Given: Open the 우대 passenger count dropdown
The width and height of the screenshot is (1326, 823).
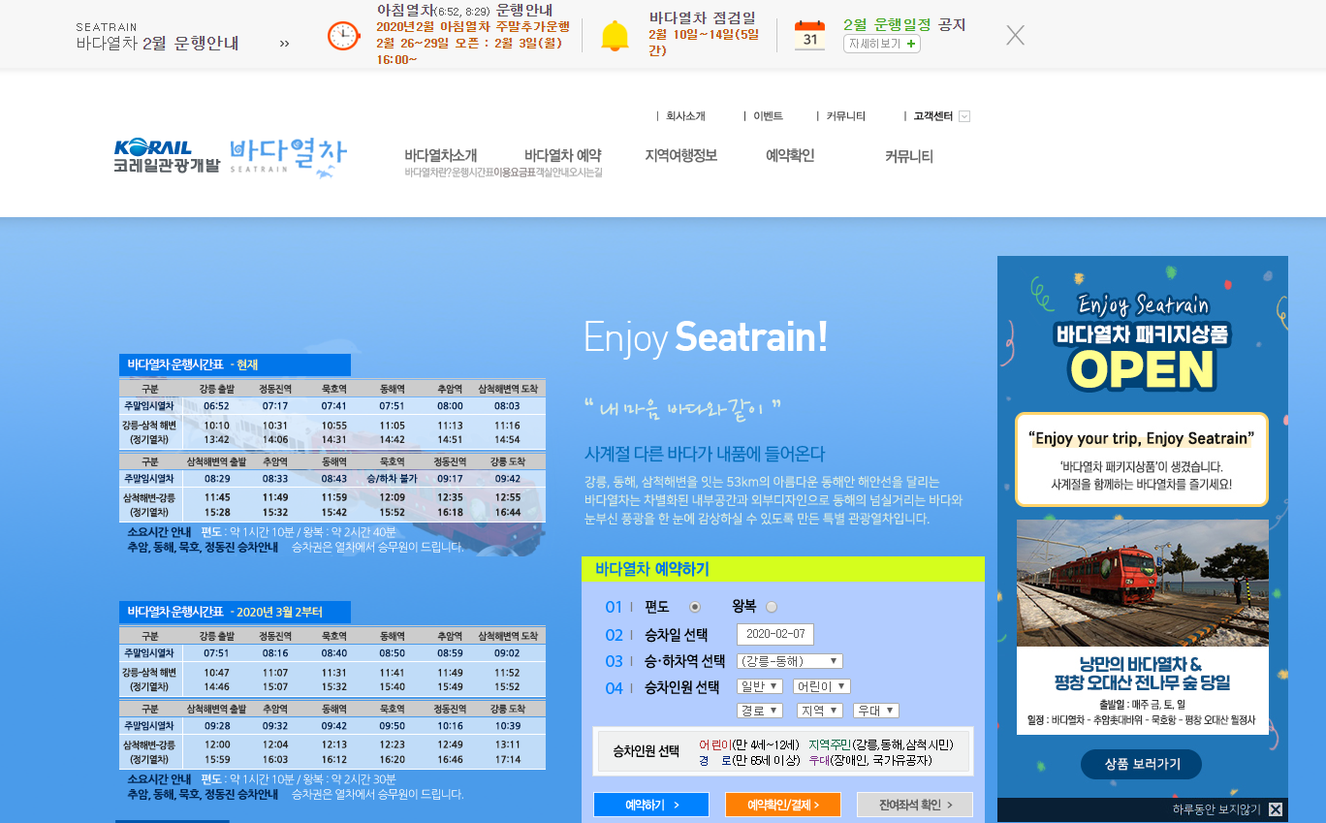Looking at the screenshot, I should [x=876, y=711].
